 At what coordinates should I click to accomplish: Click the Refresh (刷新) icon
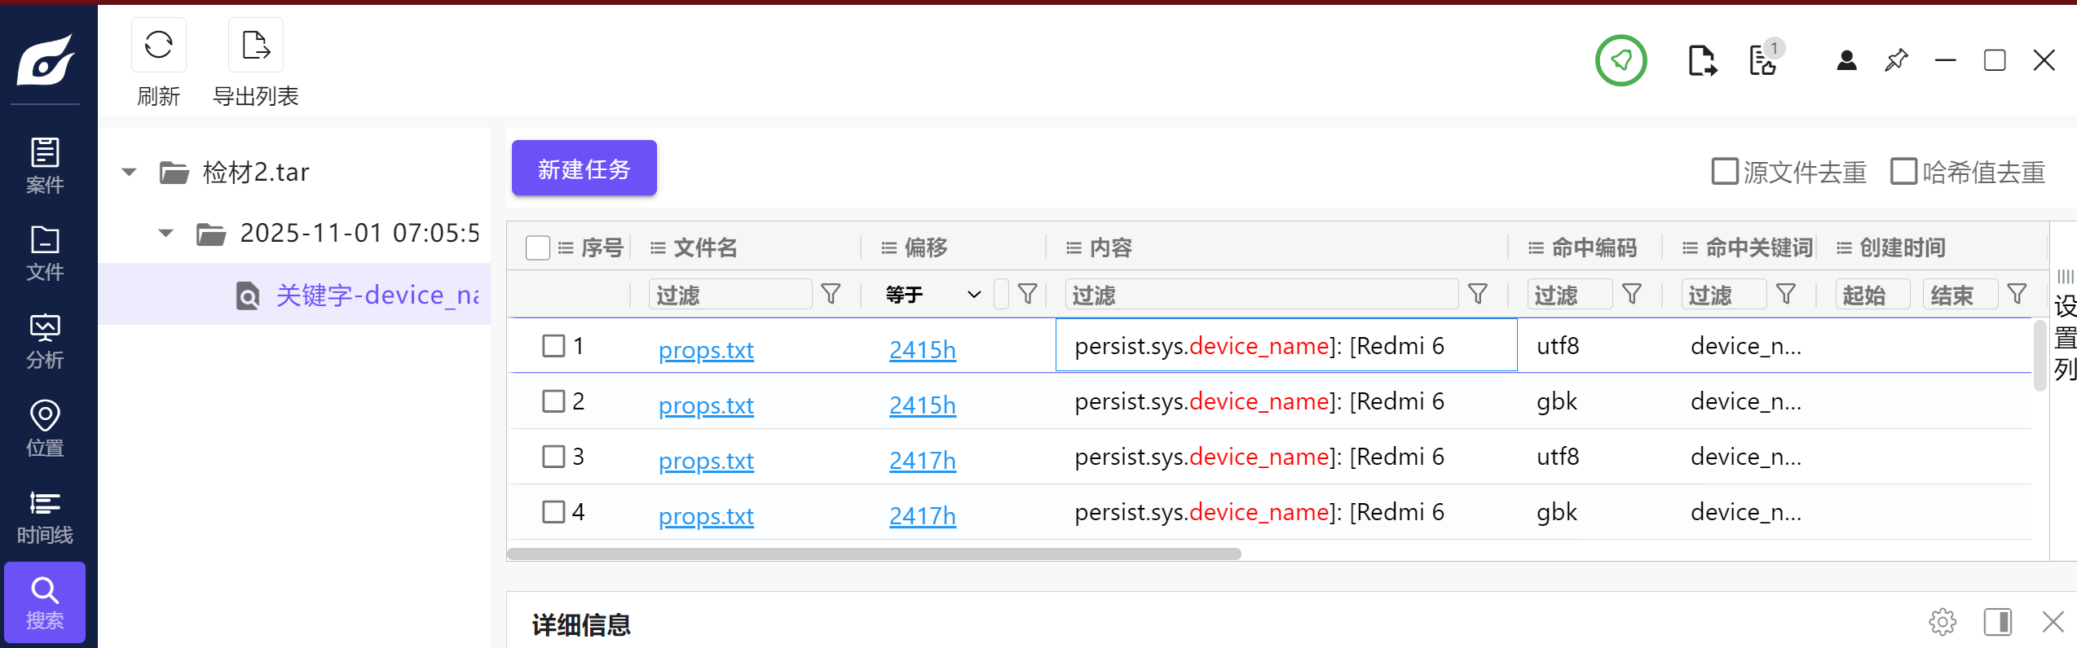pos(158,46)
